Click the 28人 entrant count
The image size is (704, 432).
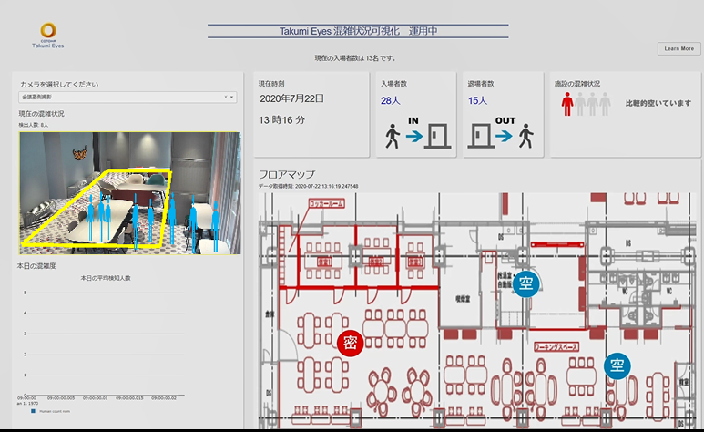390,100
